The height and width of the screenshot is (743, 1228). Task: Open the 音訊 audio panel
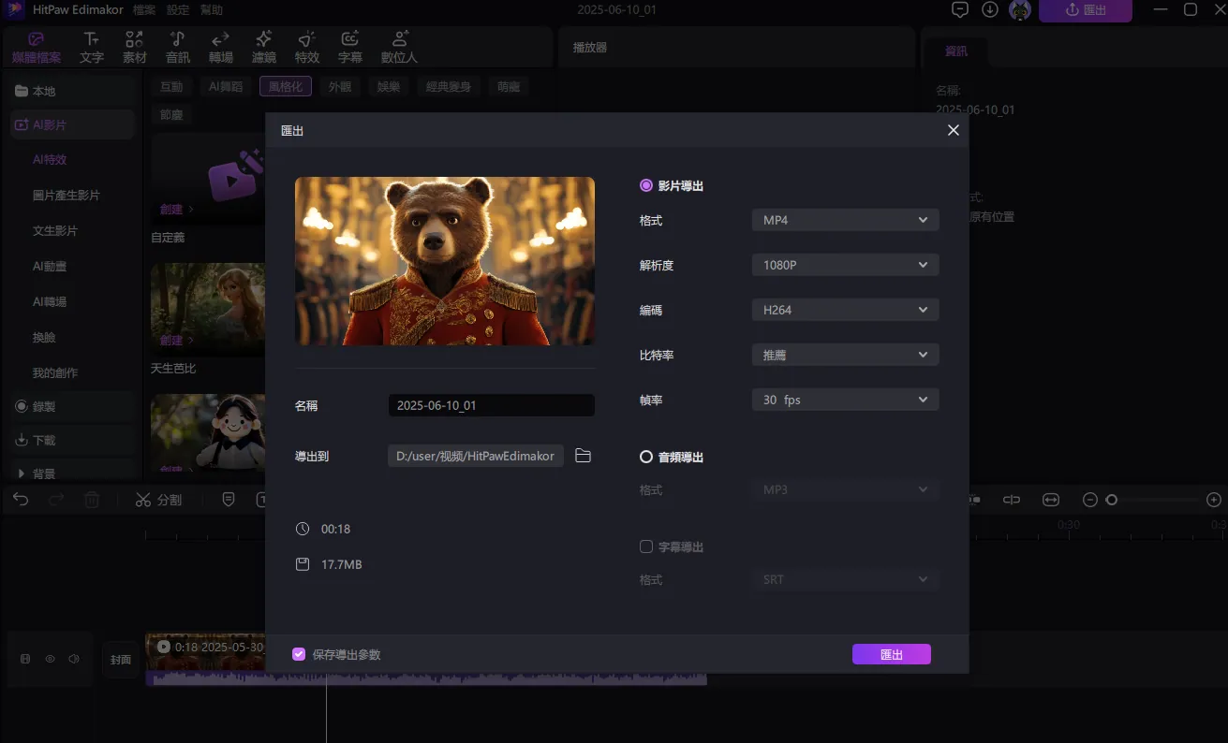tap(178, 48)
